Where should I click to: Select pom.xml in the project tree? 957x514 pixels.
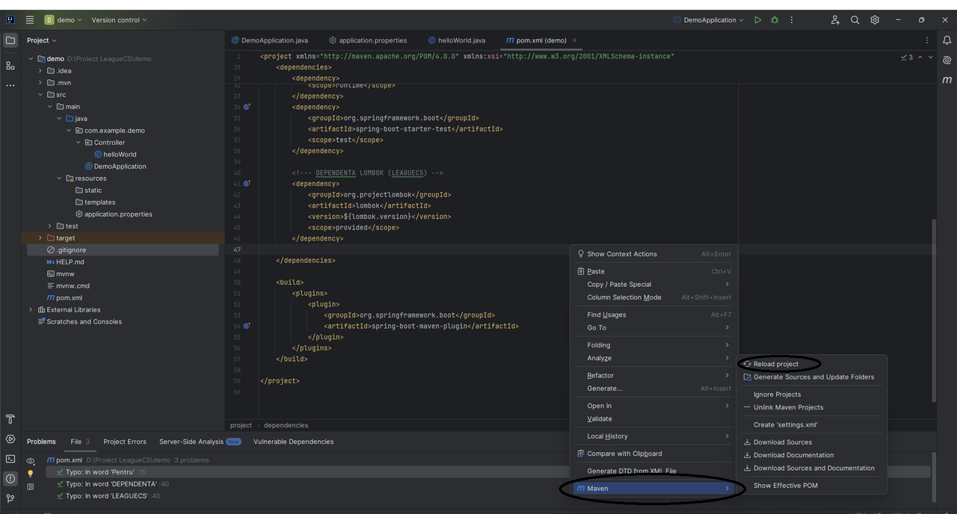click(69, 298)
